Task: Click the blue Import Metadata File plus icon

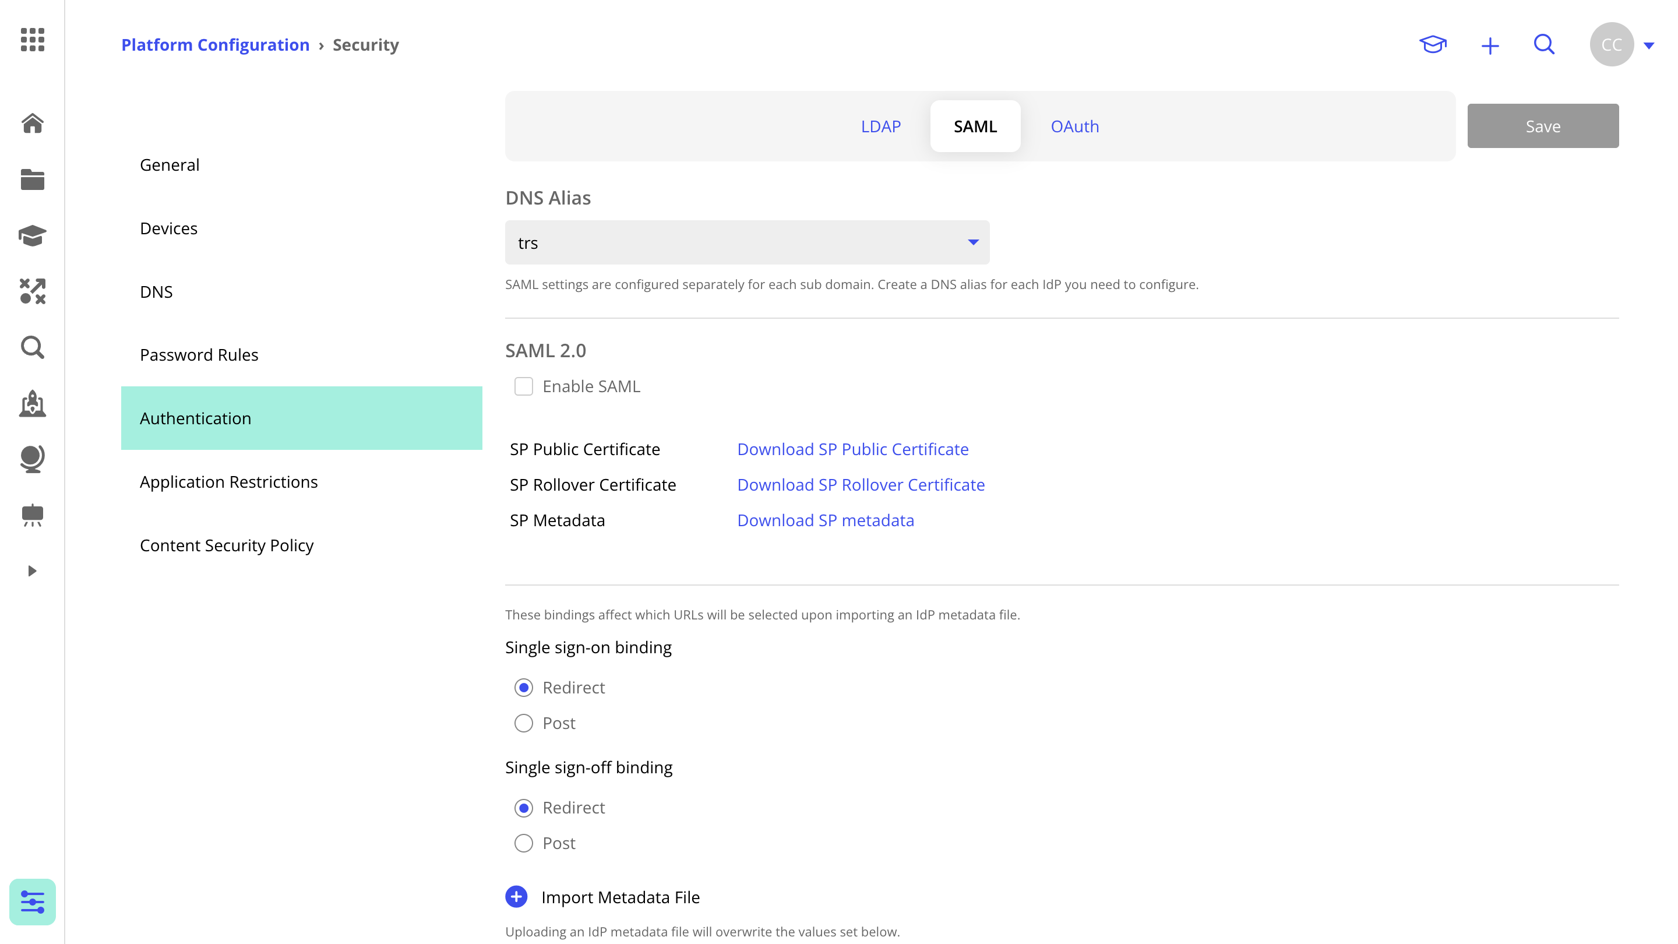Action: click(516, 896)
